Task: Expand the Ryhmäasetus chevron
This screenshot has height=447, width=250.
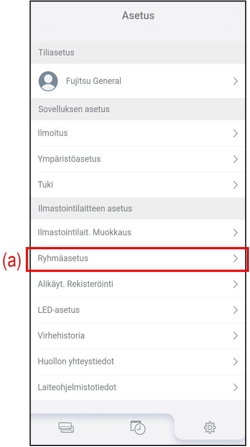Action: point(236,258)
